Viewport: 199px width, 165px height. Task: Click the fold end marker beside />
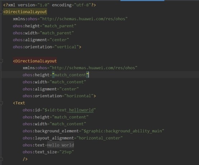point(1,159)
